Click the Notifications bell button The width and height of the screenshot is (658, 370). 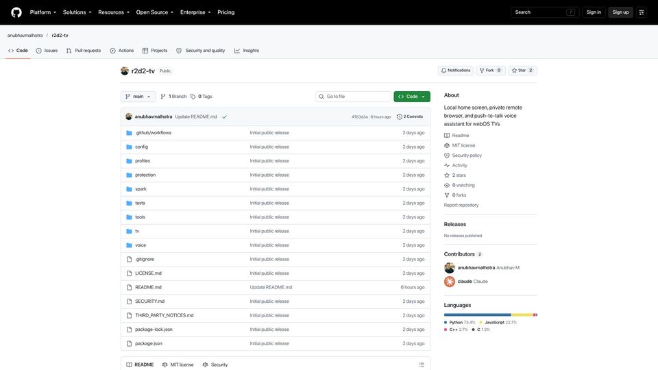(455, 71)
